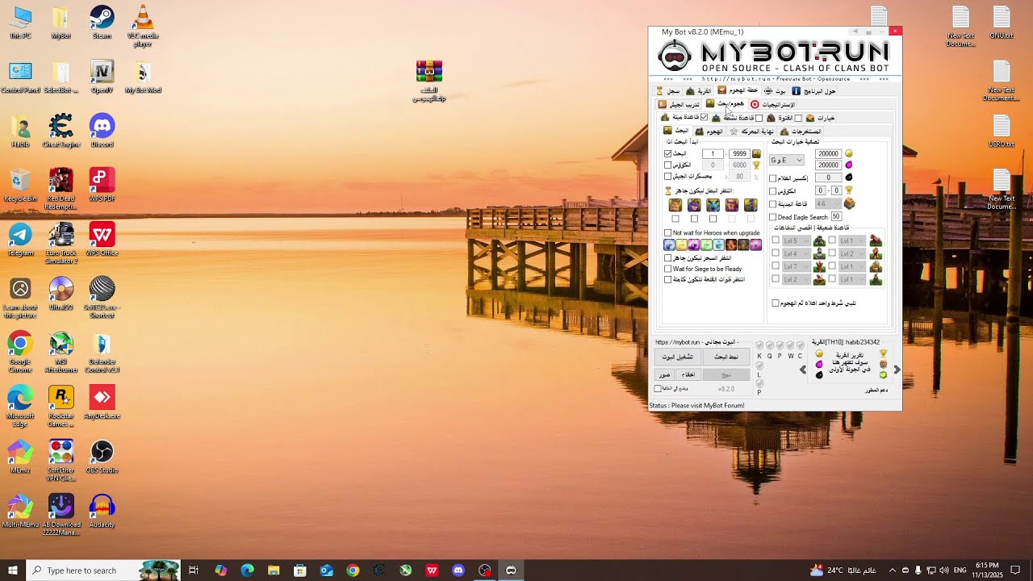The width and height of the screenshot is (1033, 581).
Task: Open the Lvl 5 defense dropdown
Action: click(x=797, y=240)
